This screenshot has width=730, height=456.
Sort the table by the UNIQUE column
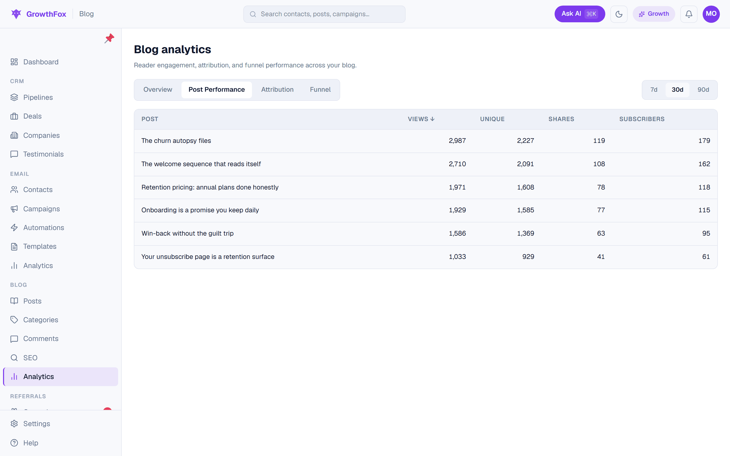(492, 119)
